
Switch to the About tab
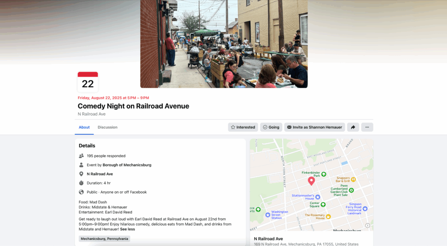point(84,127)
